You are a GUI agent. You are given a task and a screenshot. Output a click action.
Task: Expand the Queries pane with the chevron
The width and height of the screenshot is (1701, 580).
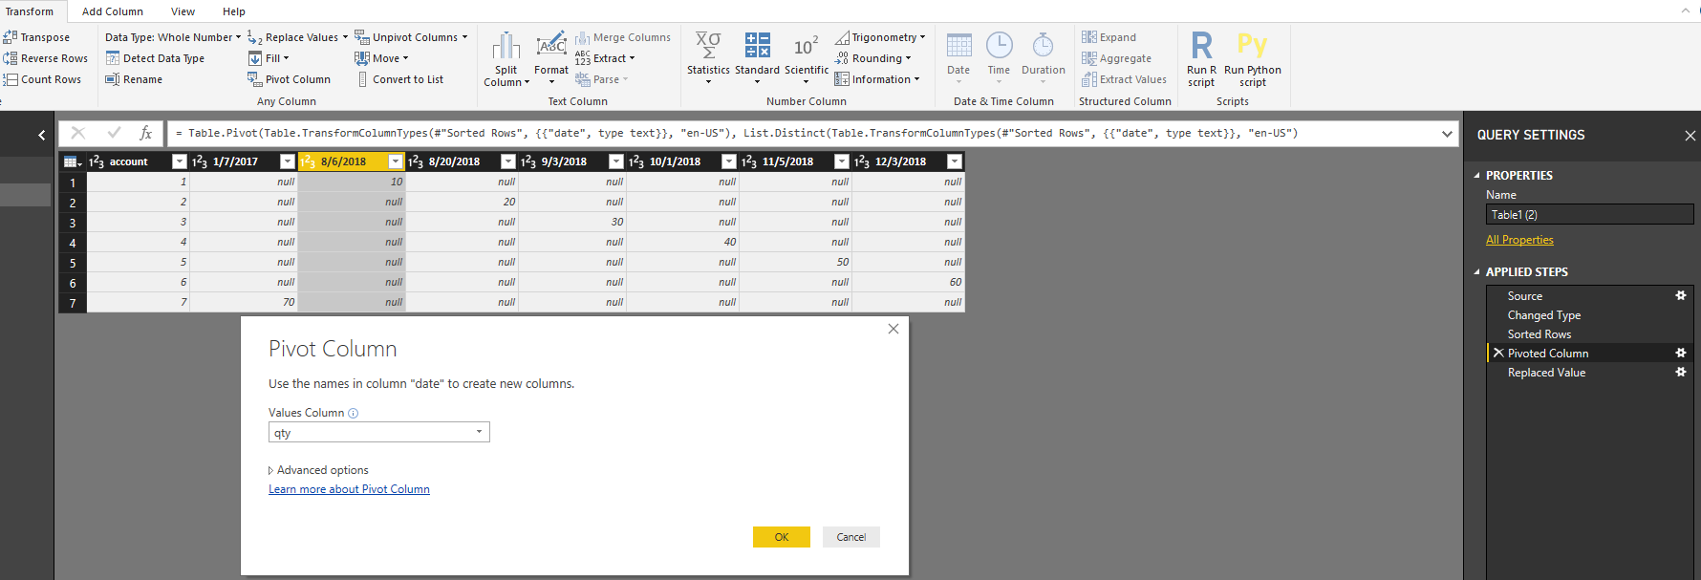pos(41,135)
